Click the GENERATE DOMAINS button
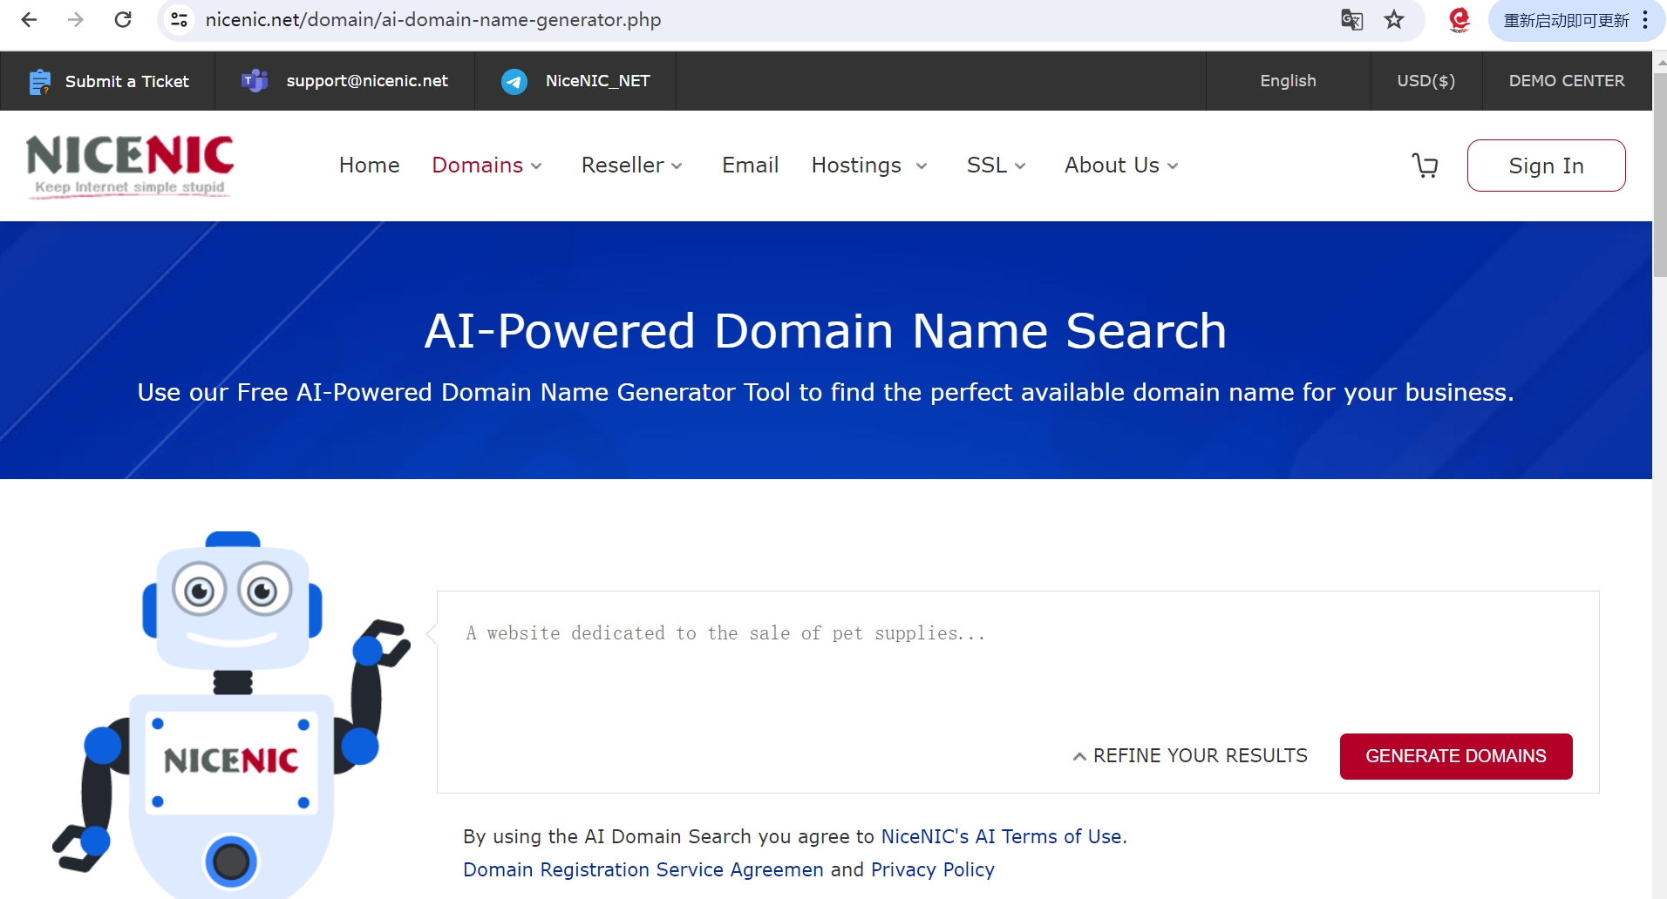The width and height of the screenshot is (1667, 899). [1455, 755]
